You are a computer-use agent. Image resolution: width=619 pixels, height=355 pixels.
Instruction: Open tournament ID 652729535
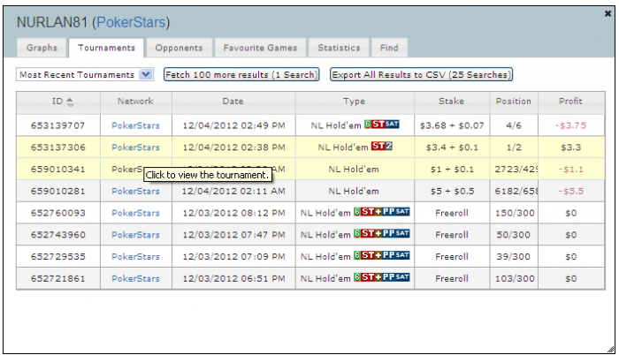point(58,257)
